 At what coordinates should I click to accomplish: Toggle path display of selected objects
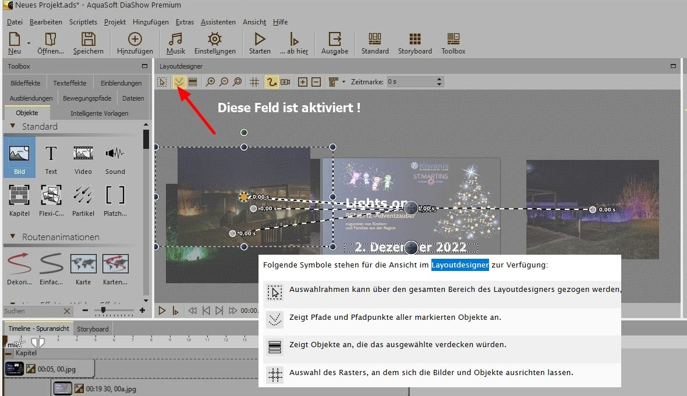point(179,82)
